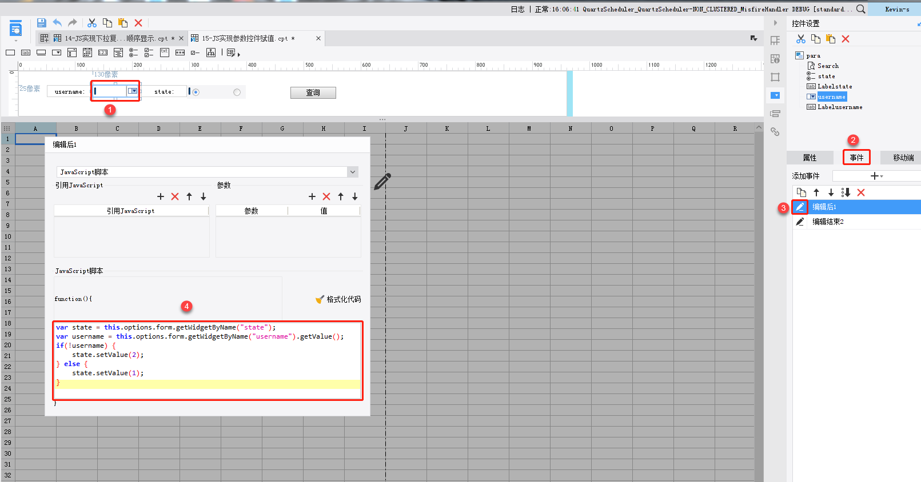The height and width of the screenshot is (482, 921).
Task: Open dropdown arrow below preview icon
Action: (16, 41)
